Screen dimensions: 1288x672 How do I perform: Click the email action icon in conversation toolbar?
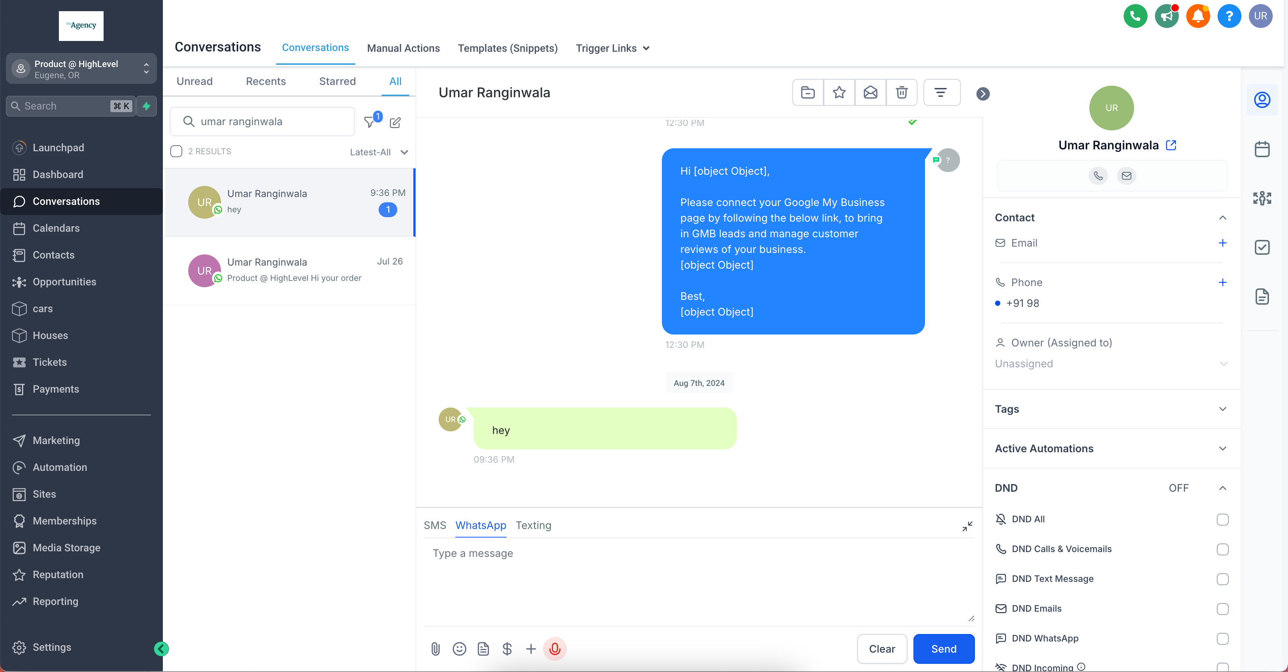(871, 93)
